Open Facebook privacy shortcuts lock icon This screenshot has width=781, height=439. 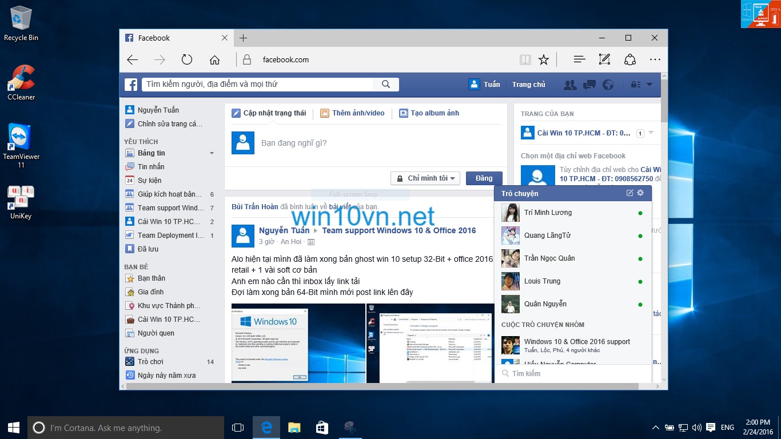(x=635, y=85)
